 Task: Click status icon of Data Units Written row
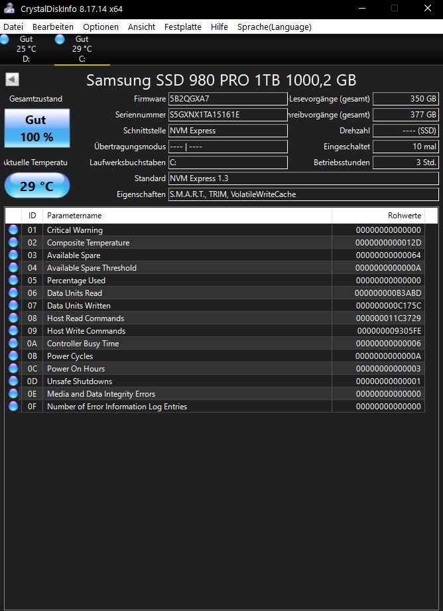point(13,305)
